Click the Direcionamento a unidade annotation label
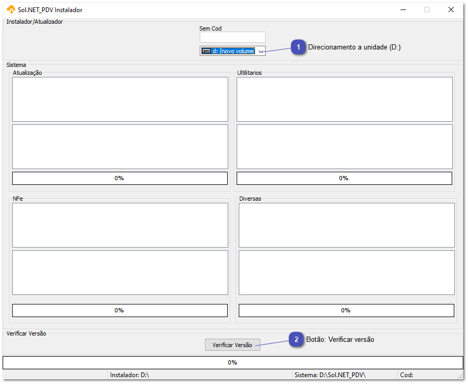 (x=356, y=47)
